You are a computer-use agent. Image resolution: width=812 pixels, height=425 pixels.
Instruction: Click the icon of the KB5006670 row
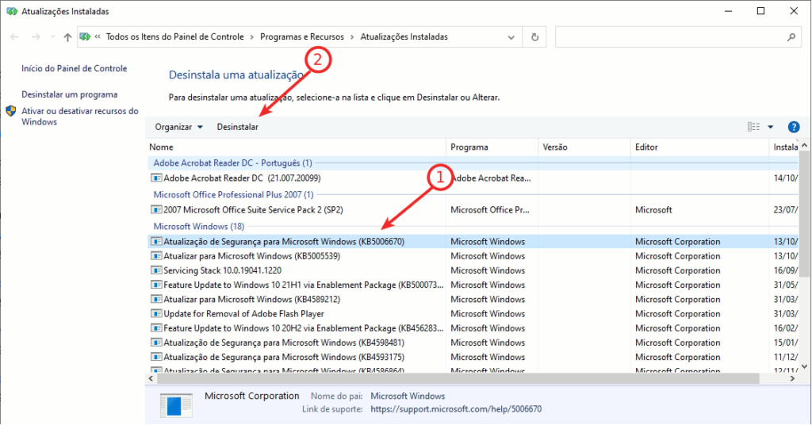click(156, 241)
